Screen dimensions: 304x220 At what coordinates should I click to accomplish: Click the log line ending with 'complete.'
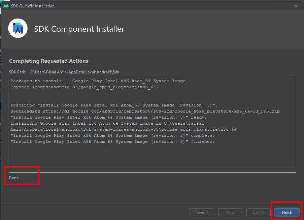(x=113, y=136)
